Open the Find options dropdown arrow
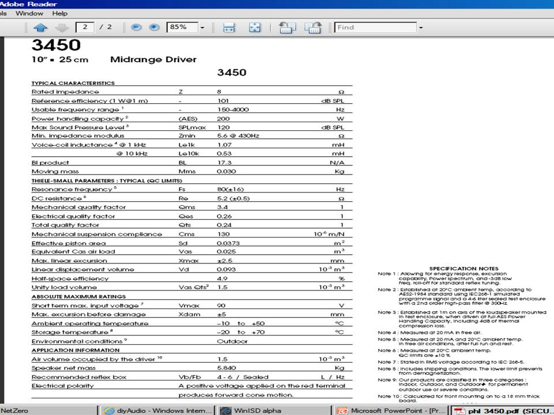Screen dimensions: 554x415 [x=421, y=28]
